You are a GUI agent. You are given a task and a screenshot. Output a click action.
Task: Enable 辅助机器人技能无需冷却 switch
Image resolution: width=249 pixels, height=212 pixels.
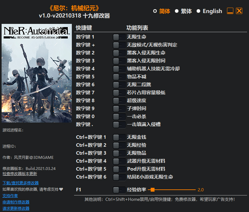click(119, 69)
